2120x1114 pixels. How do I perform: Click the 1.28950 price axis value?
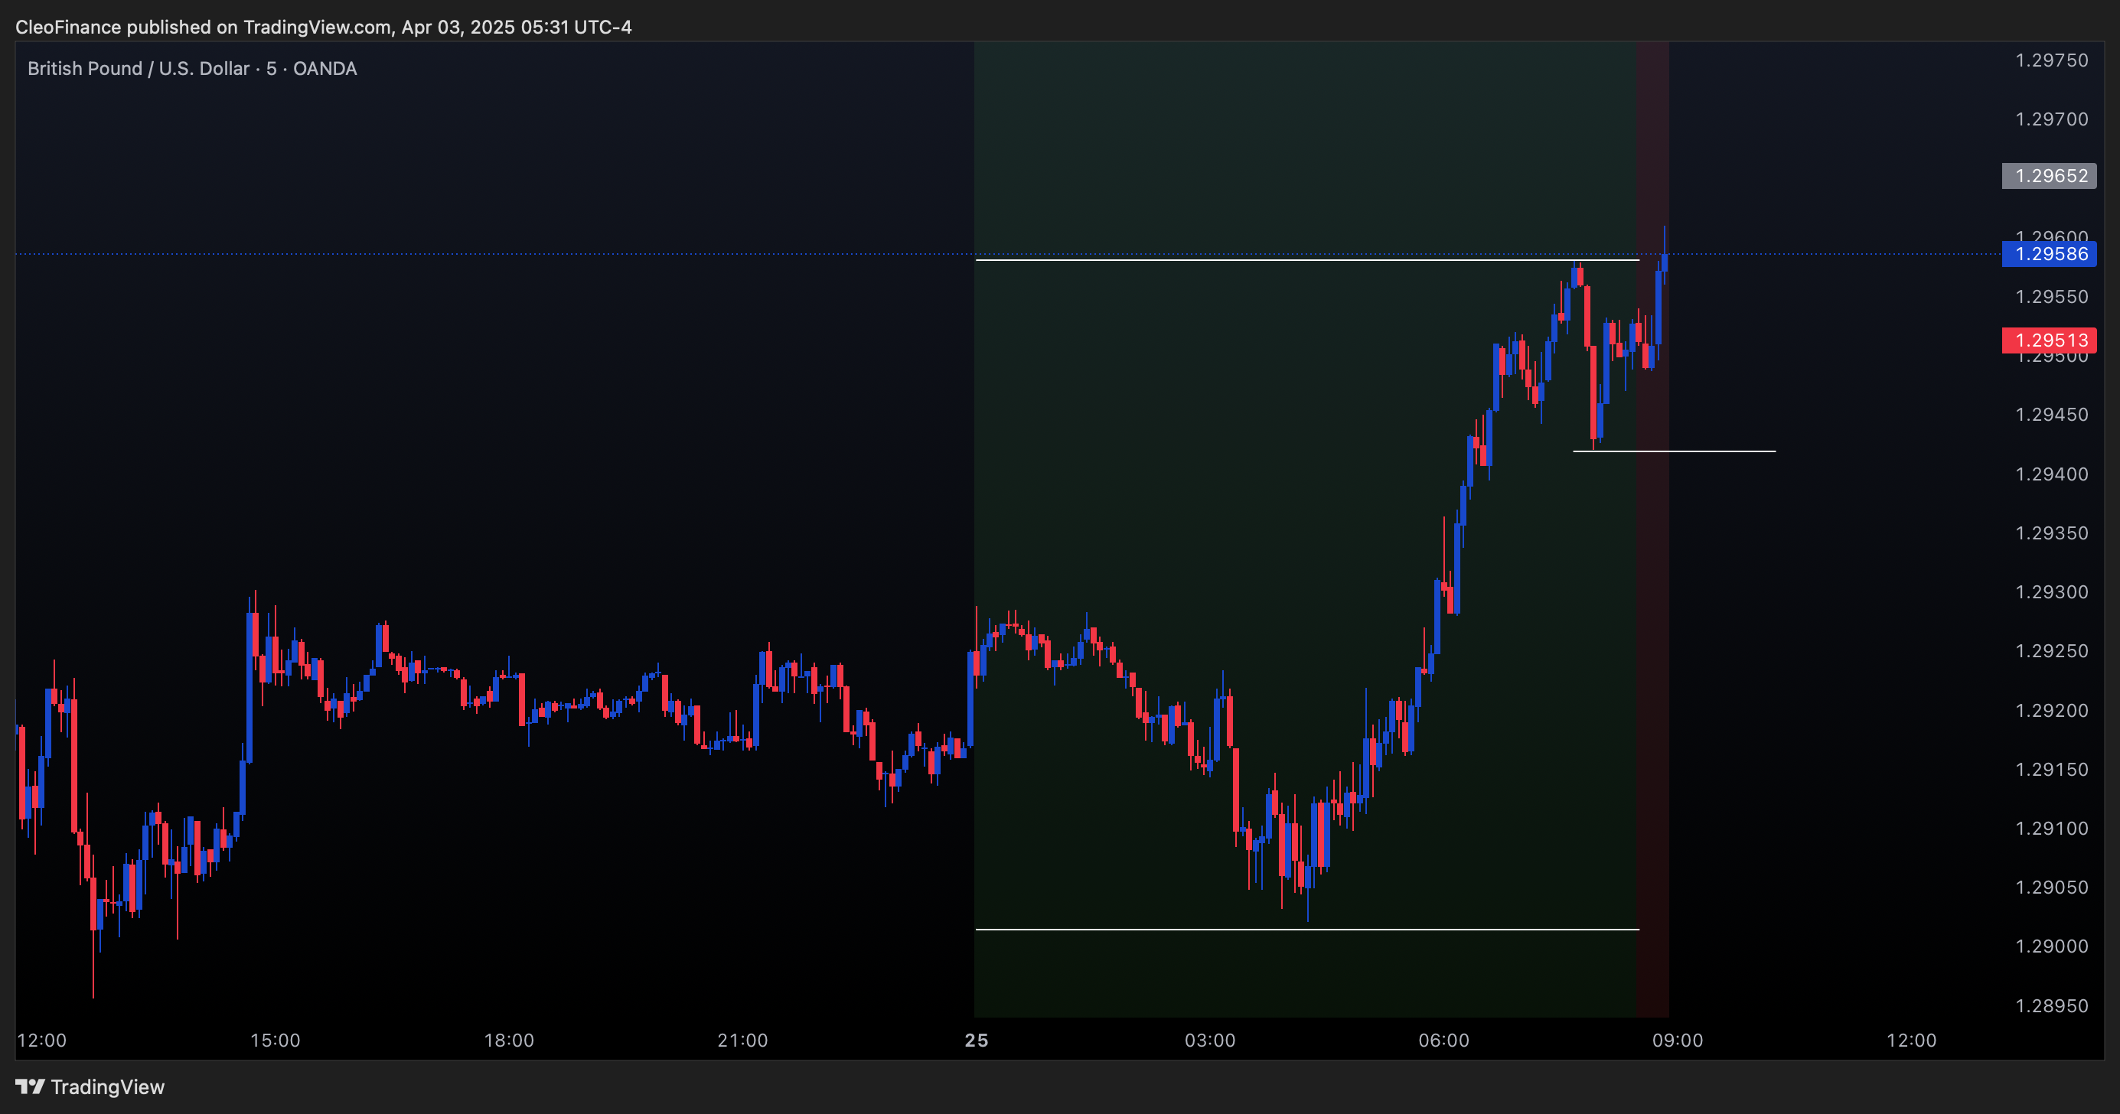click(x=2051, y=1005)
